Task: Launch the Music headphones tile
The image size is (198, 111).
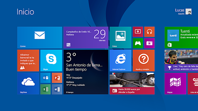Action: point(149,32)
